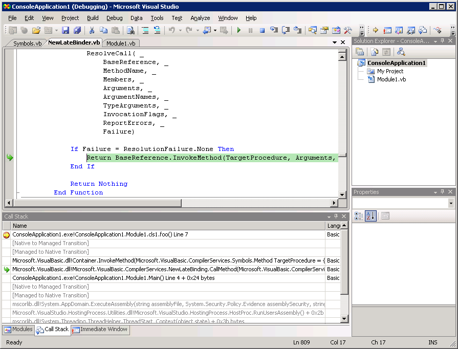This screenshot has height=349, width=458.
Task: Switch to Immediate Window tab
Action: [x=100, y=329]
